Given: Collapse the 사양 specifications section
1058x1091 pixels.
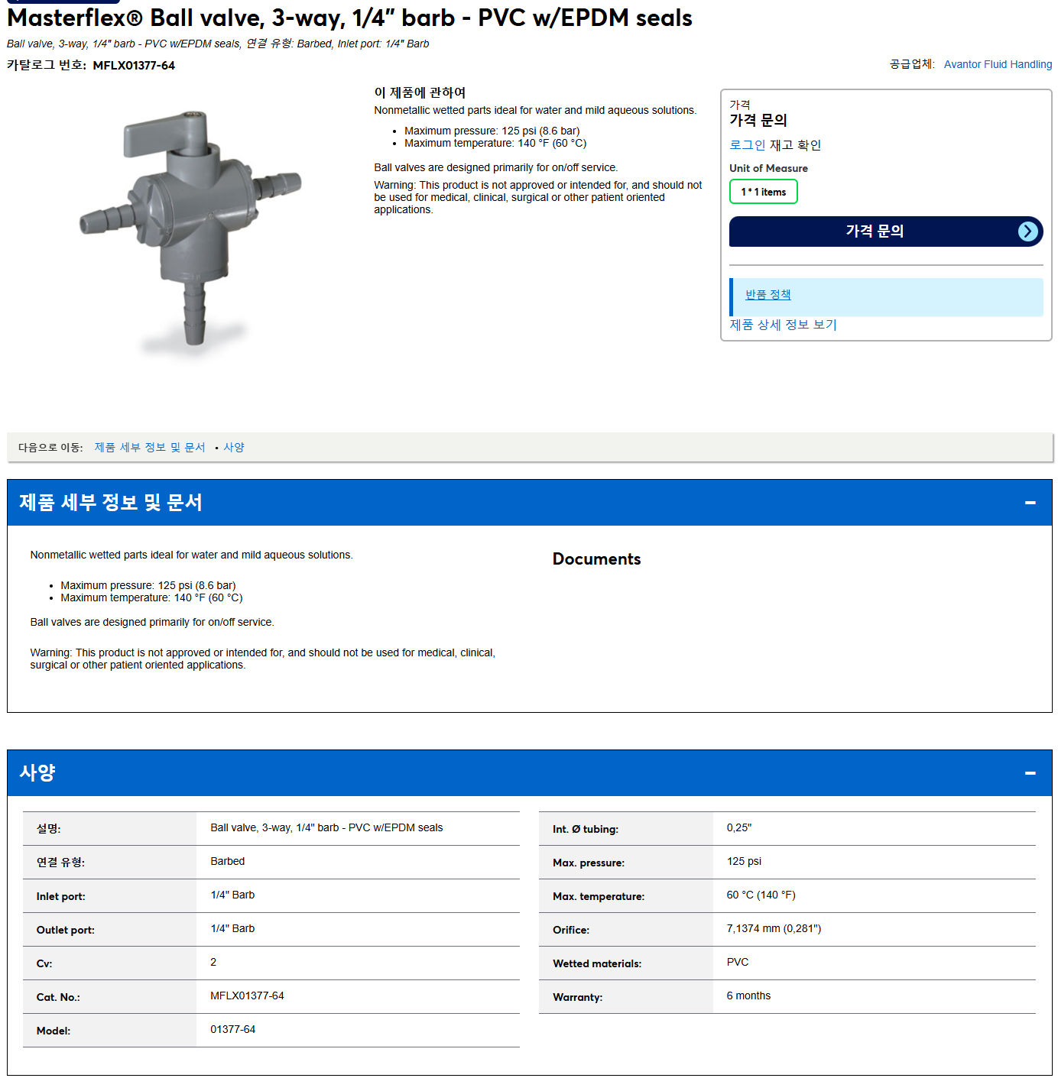Looking at the screenshot, I should click(x=1030, y=773).
